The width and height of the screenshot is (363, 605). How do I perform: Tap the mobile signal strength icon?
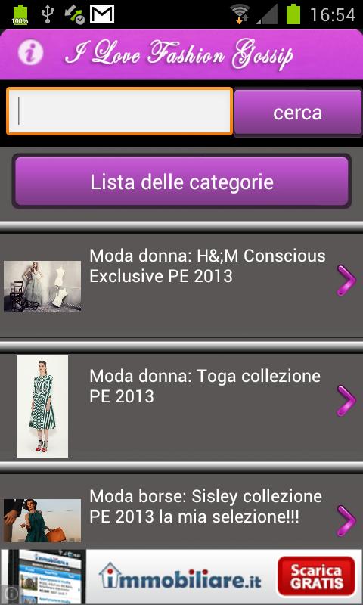pyautogui.click(x=267, y=14)
